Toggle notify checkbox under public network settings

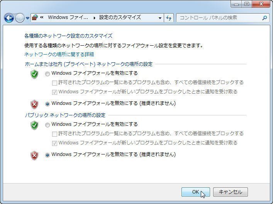pyautogui.click(x=55, y=143)
